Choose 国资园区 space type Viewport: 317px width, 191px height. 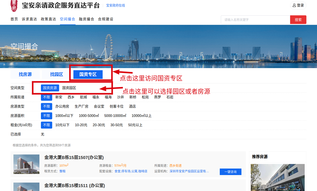pyautogui.click(x=69, y=88)
